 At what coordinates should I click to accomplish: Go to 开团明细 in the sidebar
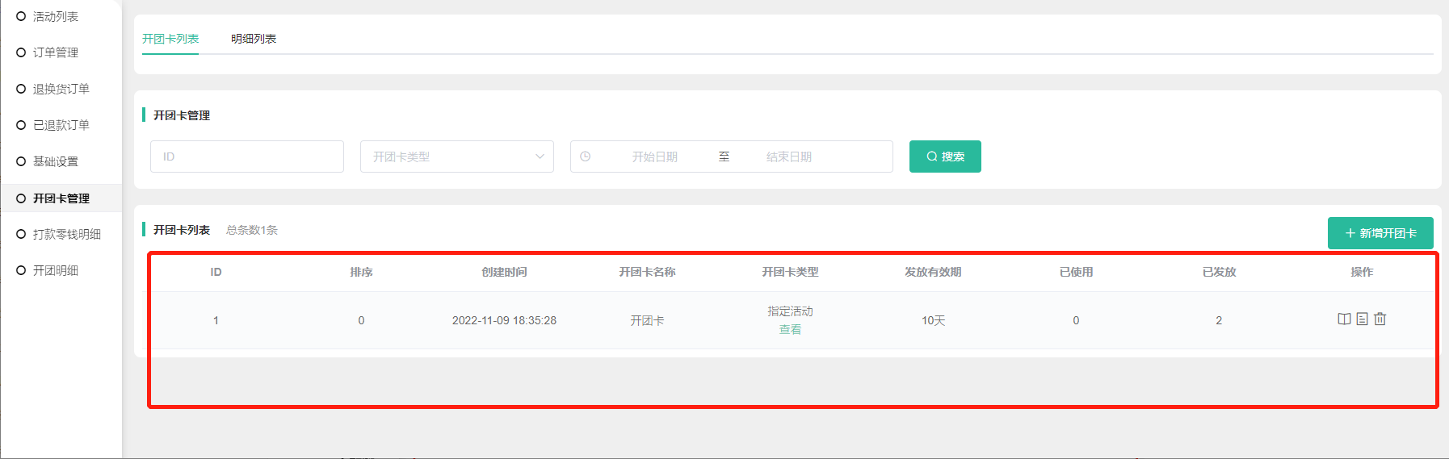(x=55, y=270)
